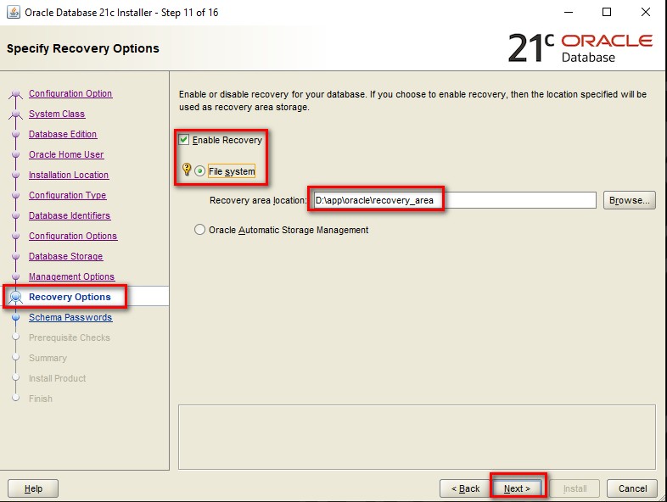Uncheck the Enable Recovery checkbox
This screenshot has width=667, height=502.
[x=184, y=140]
